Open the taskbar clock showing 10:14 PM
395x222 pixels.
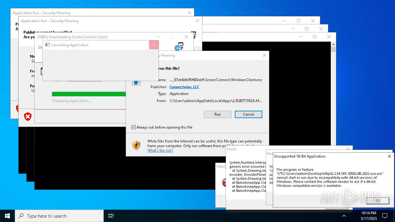(368, 216)
